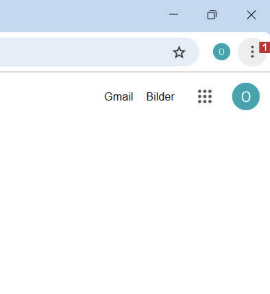Click the small Chrome profile avatar in toolbar
The image size is (270, 294).
(x=221, y=52)
